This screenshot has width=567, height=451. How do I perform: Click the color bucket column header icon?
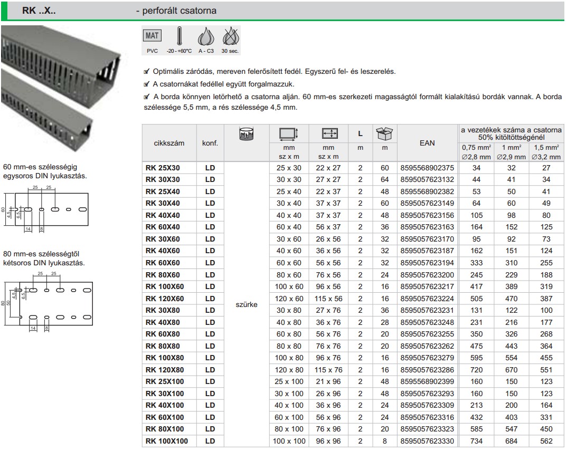click(247, 135)
